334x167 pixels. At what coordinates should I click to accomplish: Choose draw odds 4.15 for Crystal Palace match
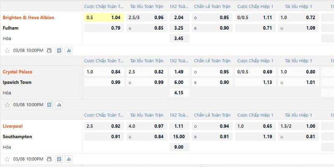(180, 93)
